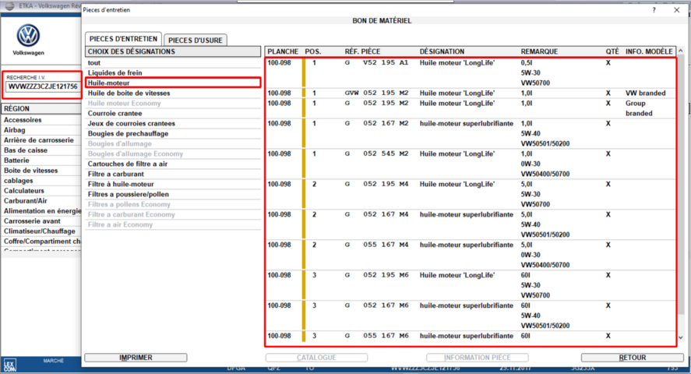Click the PLANCHE column header

(x=283, y=51)
